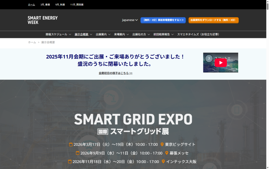269x169 pixels.
Task: Click location pin next to 幕張メッセ
Action: [x=167, y=153]
